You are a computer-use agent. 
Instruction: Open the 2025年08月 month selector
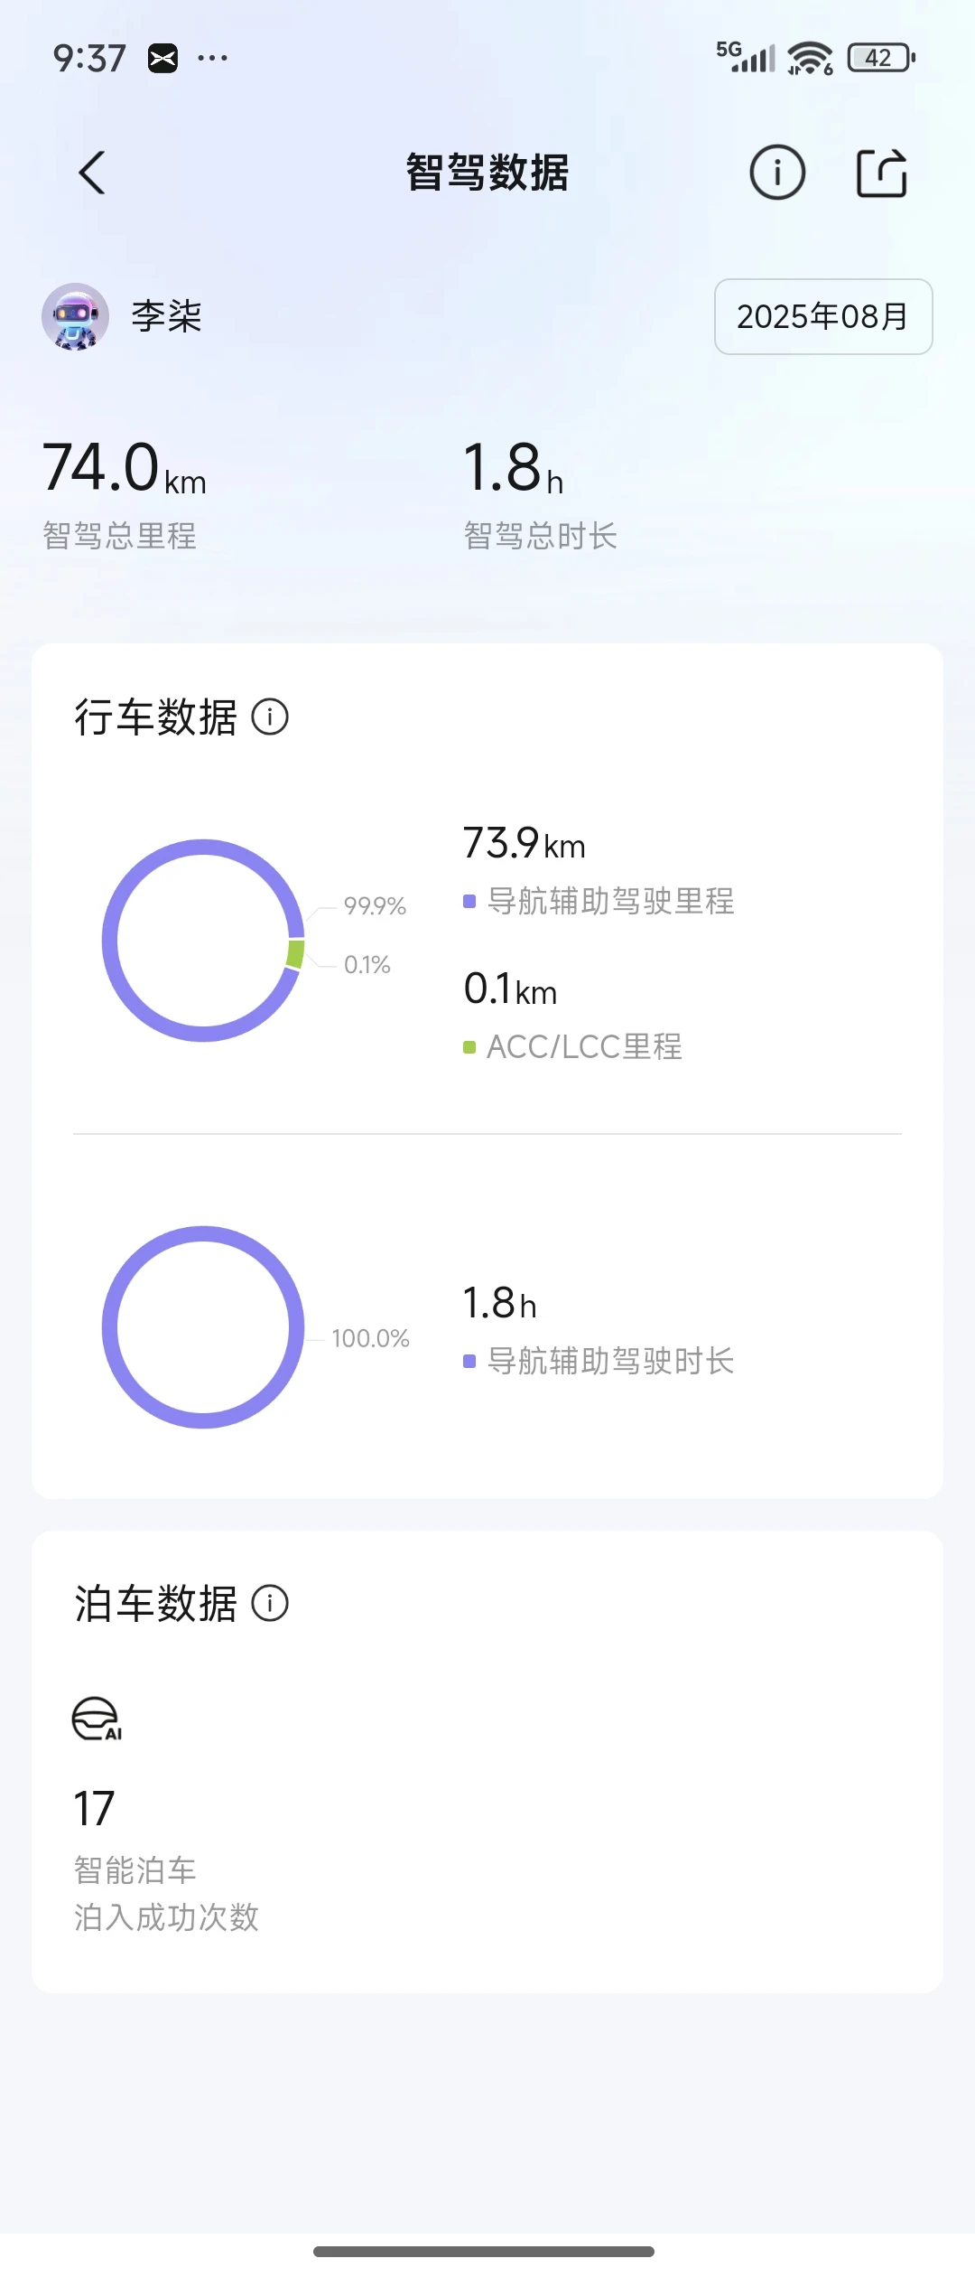coord(822,316)
